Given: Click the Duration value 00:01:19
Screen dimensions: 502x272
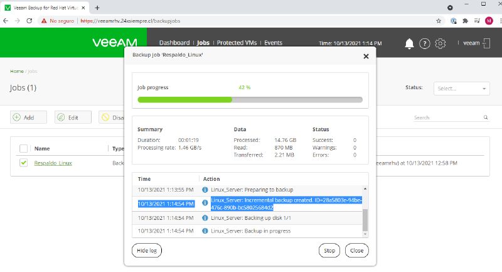Looking at the screenshot, I should point(188,140).
